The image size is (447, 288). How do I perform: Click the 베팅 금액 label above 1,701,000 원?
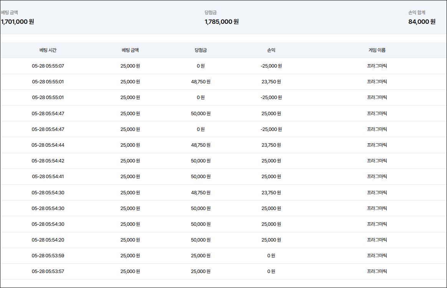[9, 13]
